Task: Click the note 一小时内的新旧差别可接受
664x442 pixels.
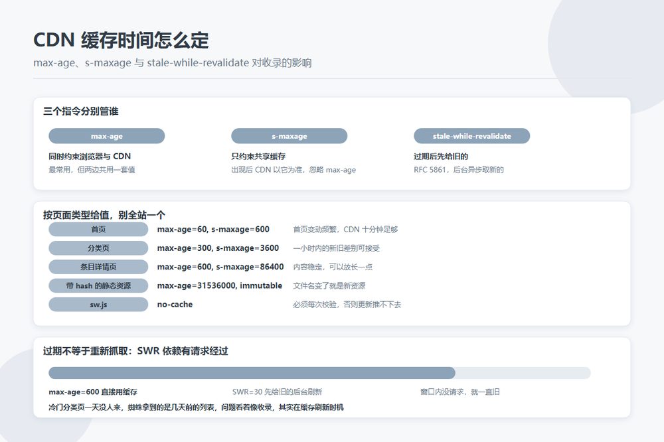Action: [x=336, y=248]
